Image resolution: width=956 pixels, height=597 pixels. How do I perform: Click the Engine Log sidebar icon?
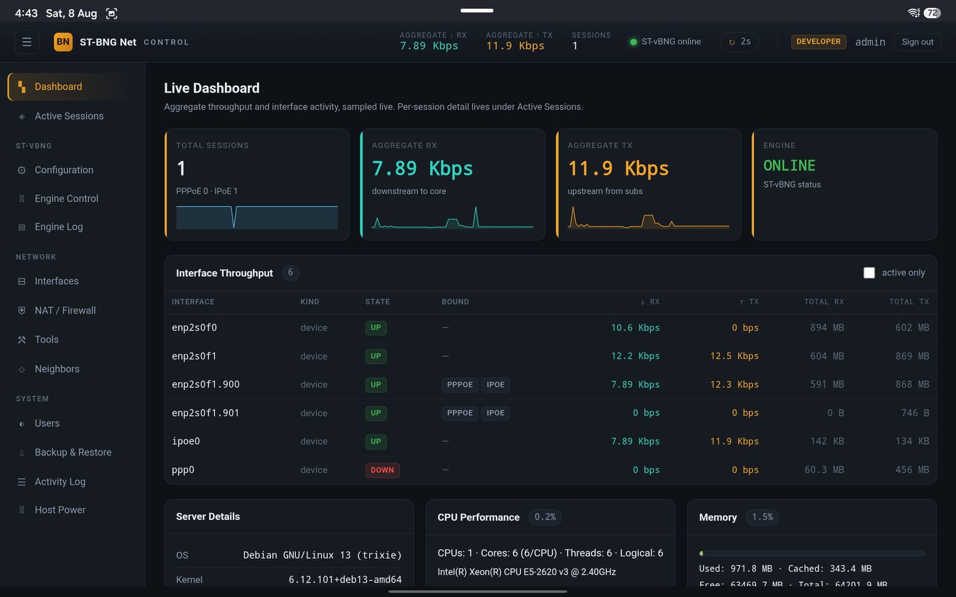click(x=22, y=227)
